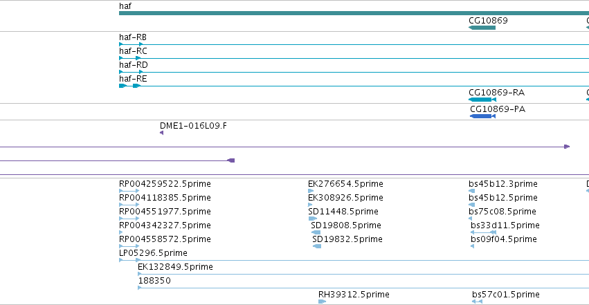Select haf-RB transcript label

tap(133, 37)
